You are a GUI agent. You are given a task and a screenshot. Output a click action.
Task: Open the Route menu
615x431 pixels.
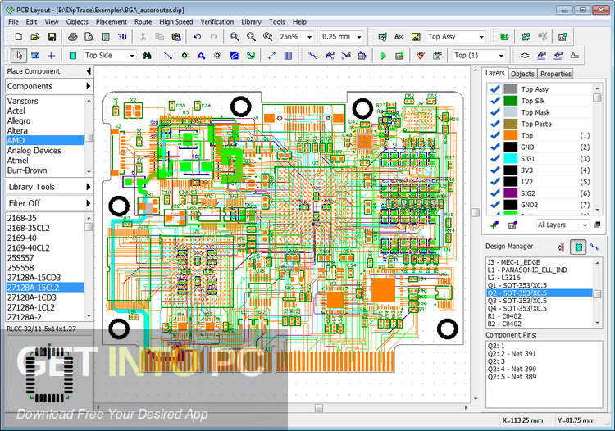click(x=143, y=22)
